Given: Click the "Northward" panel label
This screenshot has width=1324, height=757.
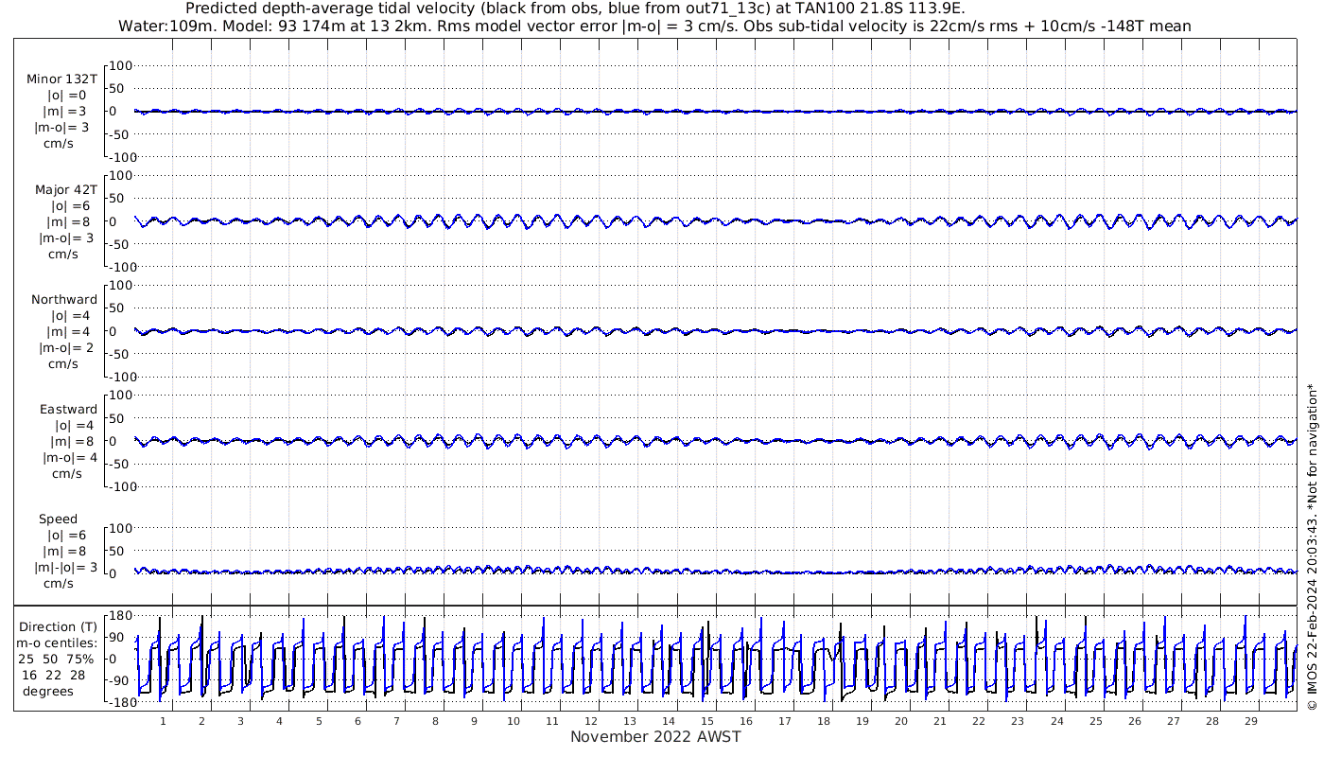Looking at the screenshot, I should (x=64, y=300).
